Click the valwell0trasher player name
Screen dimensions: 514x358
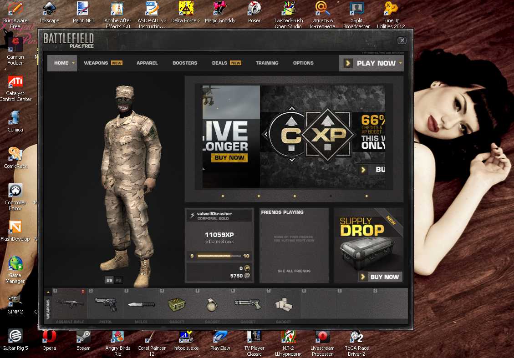point(214,213)
